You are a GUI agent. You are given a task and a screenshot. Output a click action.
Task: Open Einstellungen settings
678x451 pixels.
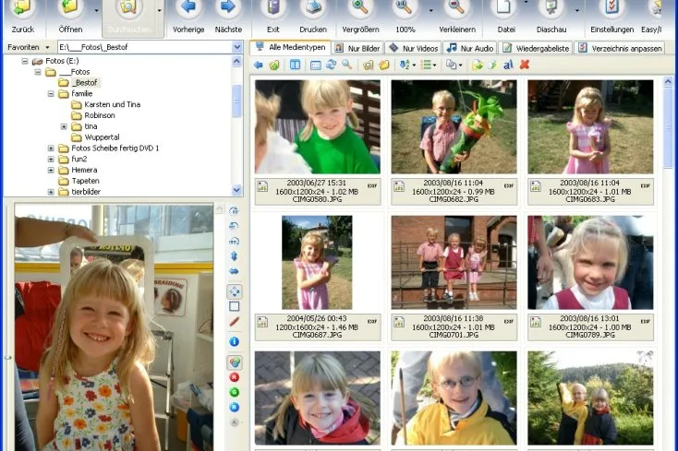(611, 18)
